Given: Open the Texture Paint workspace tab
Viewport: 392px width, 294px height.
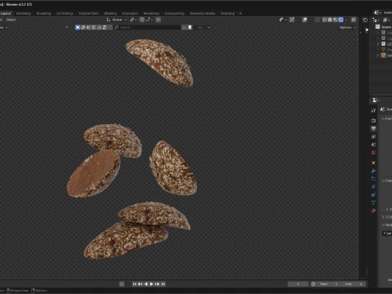Looking at the screenshot, I should (88, 13).
